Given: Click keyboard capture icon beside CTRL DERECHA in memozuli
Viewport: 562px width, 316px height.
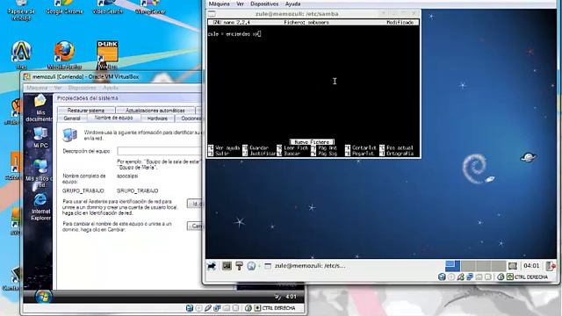Looking at the screenshot, I should [x=257, y=308].
